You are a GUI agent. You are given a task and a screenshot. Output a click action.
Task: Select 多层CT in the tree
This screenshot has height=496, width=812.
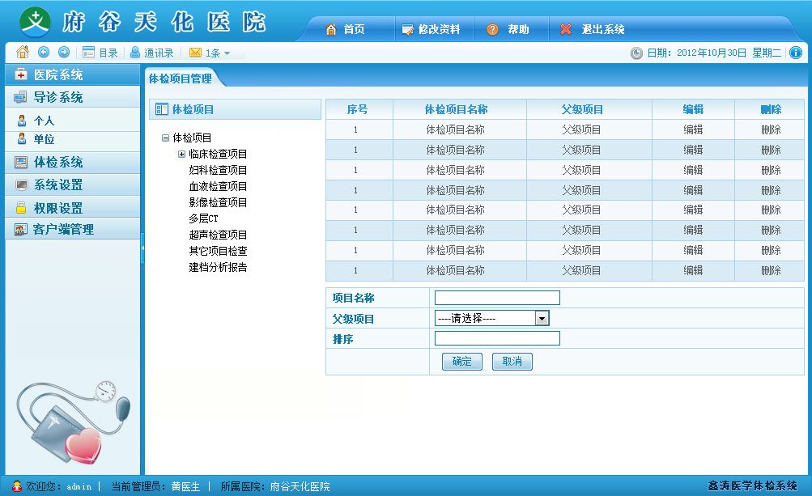pyautogui.click(x=203, y=218)
